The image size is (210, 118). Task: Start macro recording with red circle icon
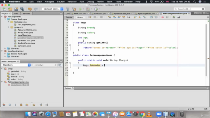[x=162, y=17]
